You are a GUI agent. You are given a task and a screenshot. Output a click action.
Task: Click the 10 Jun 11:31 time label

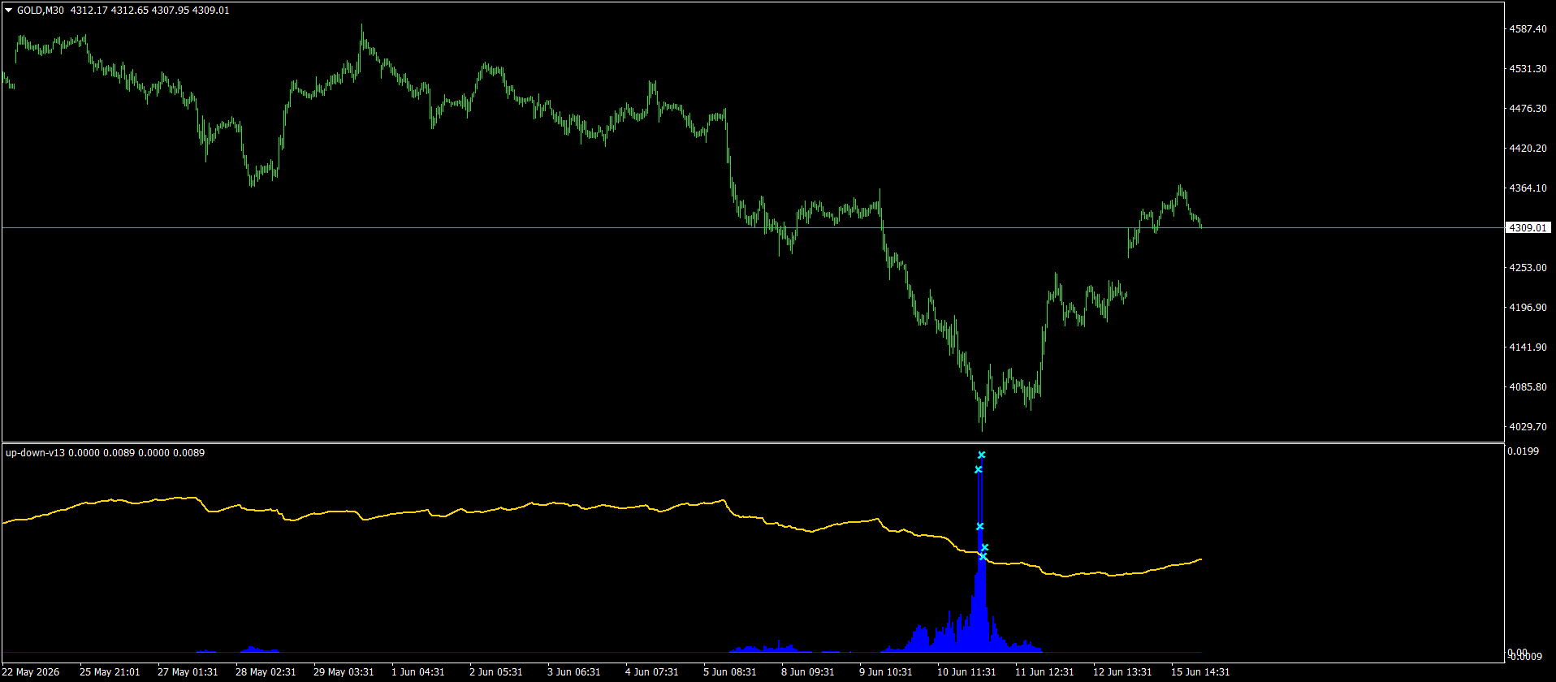(966, 672)
